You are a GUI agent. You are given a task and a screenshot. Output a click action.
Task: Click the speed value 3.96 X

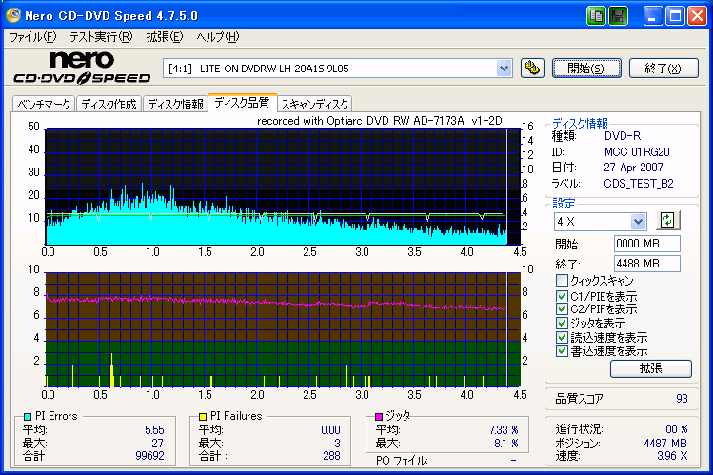point(672,455)
